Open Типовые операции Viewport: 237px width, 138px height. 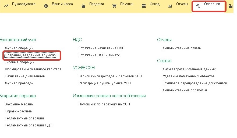pyautogui.click(x=20, y=62)
